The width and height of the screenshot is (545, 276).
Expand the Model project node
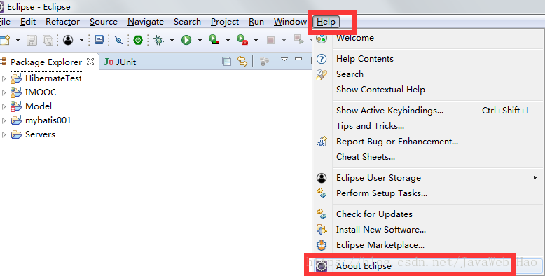click(4, 106)
